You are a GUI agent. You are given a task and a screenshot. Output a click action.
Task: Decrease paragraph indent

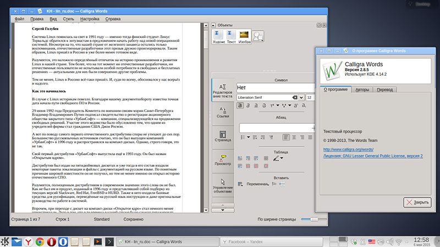[255, 137]
